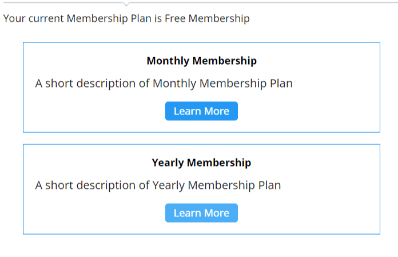Click the word "Membership" in Yearly heading

click(218, 163)
